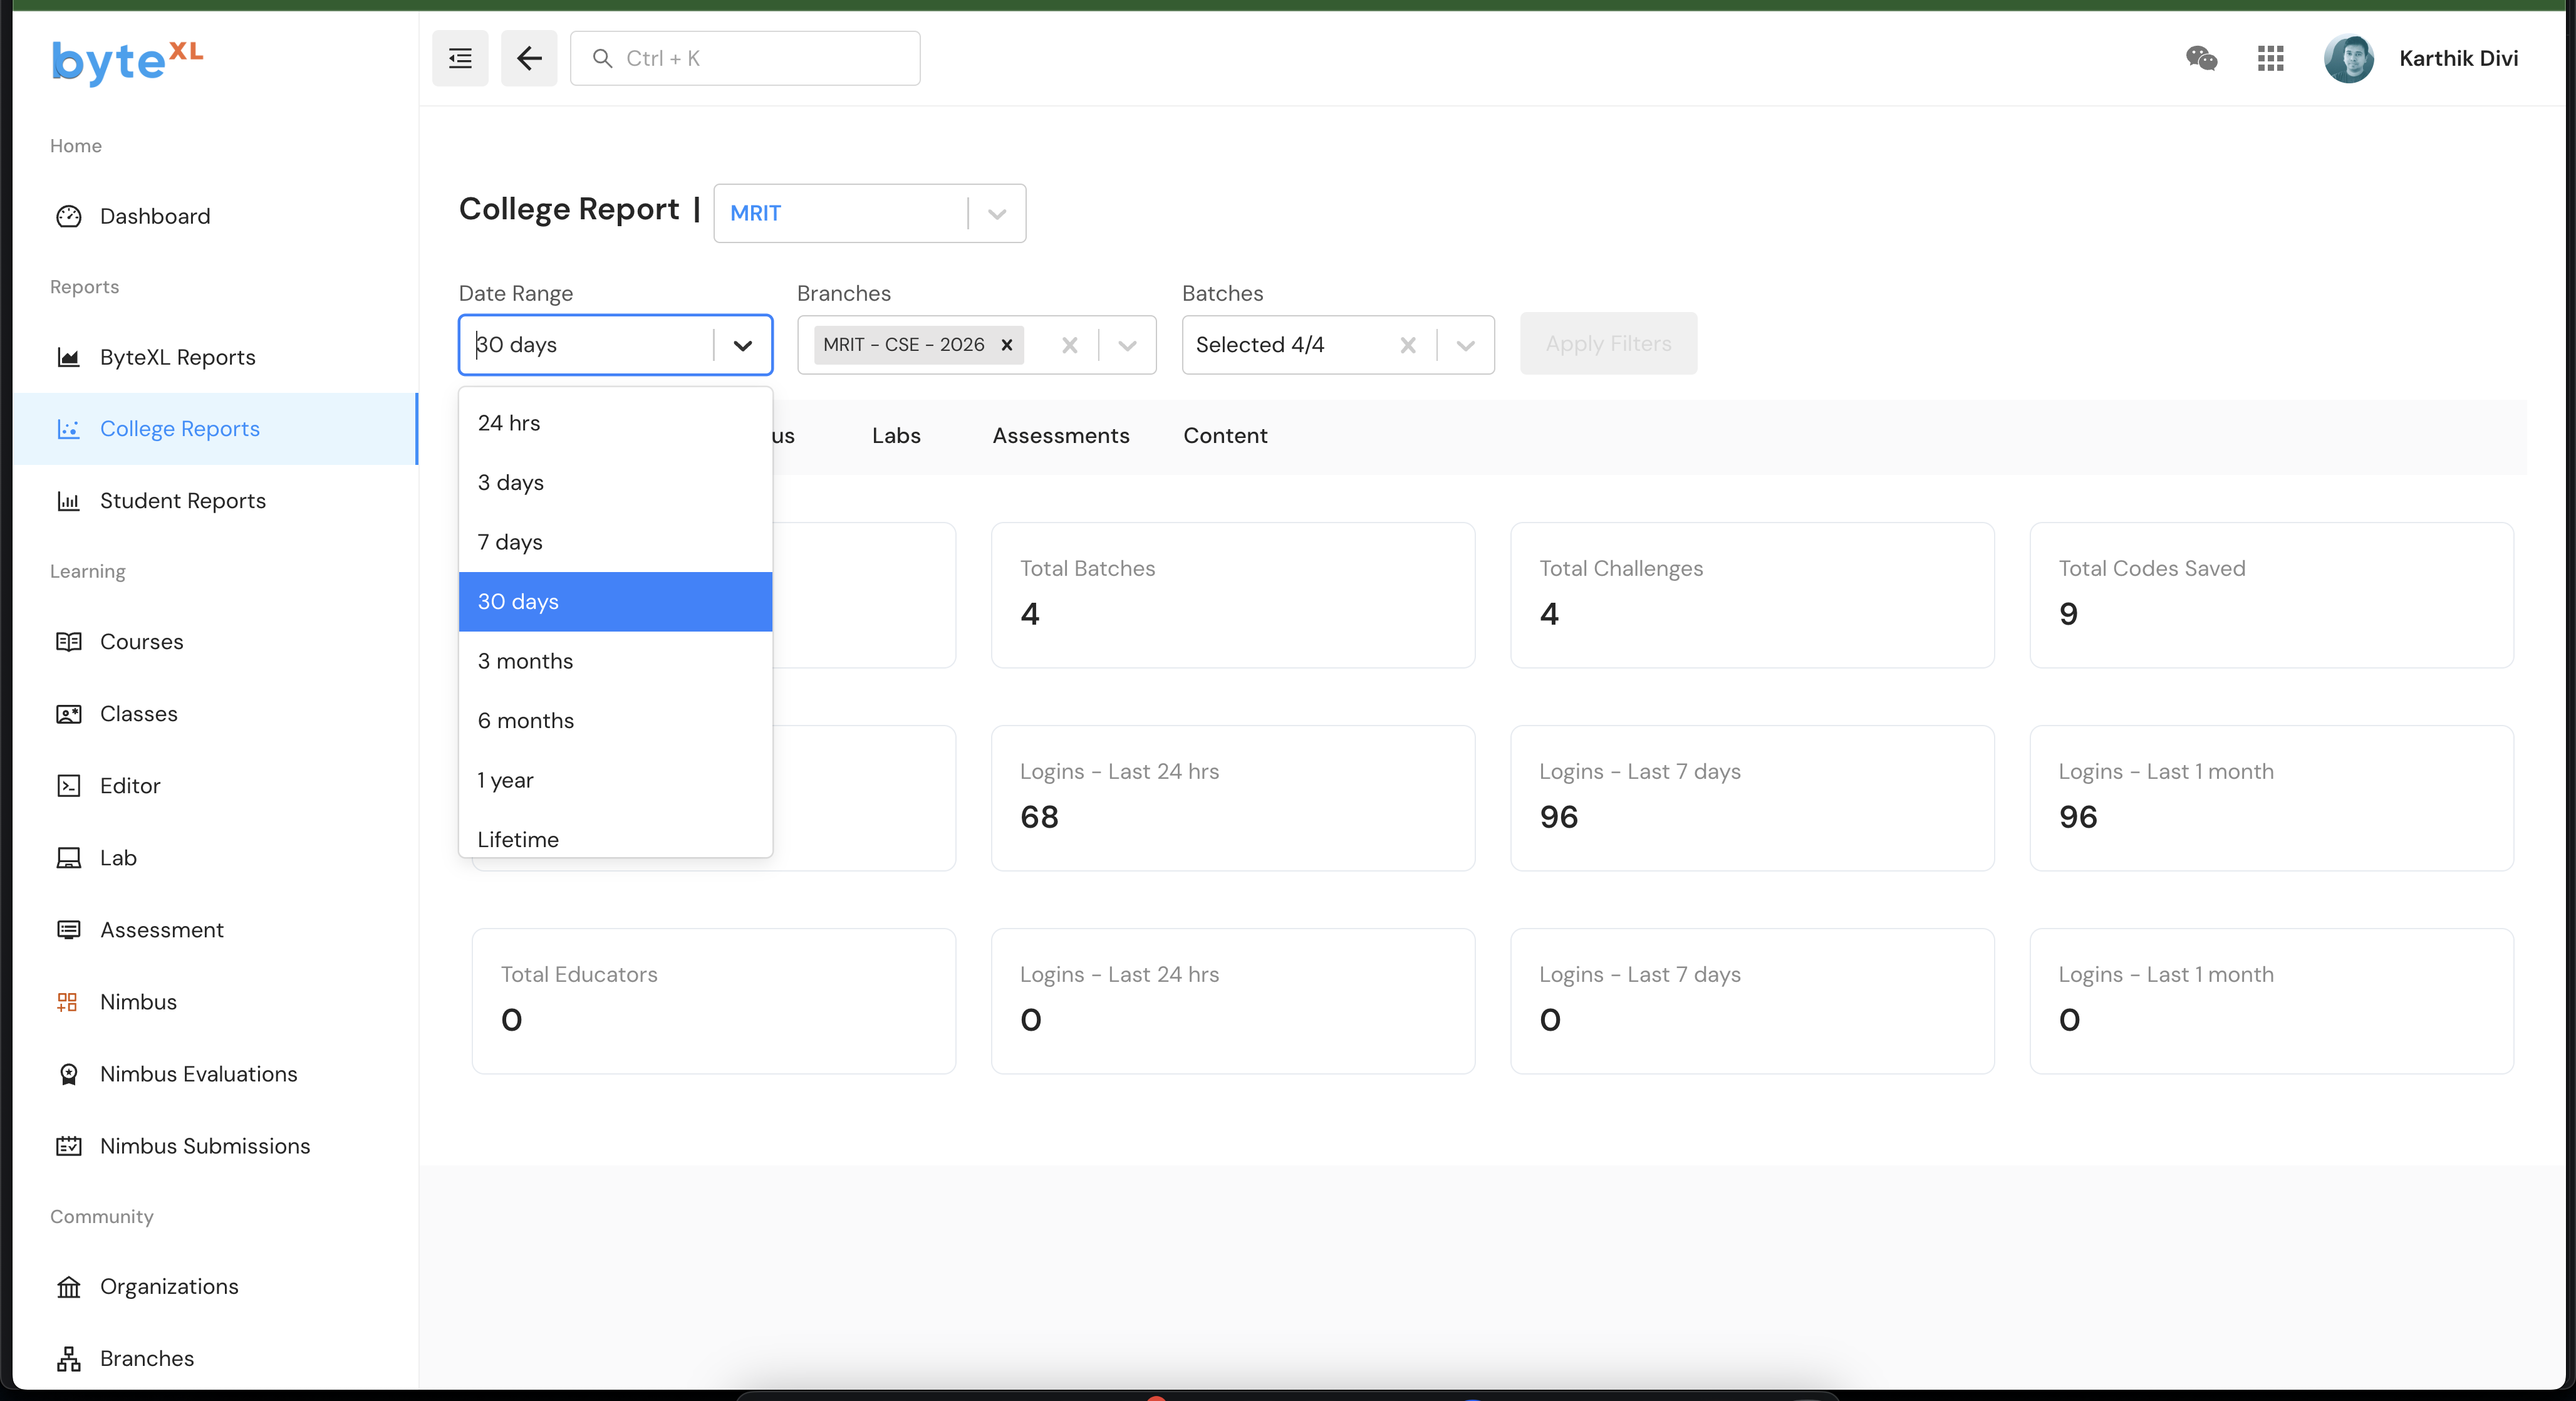Click the Editor terminal icon
The height and width of the screenshot is (1401, 2576).
click(68, 786)
